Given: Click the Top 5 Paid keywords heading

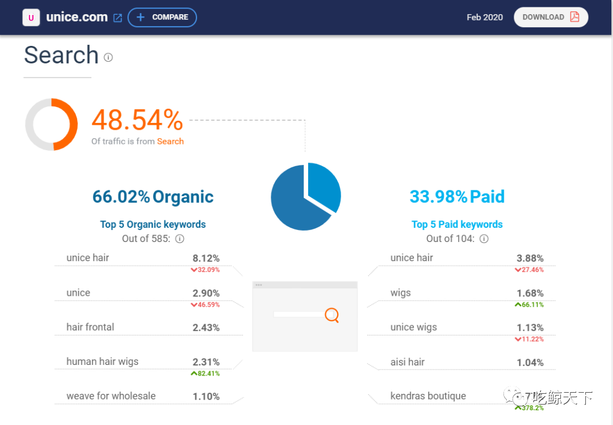Looking at the screenshot, I should tap(457, 224).
